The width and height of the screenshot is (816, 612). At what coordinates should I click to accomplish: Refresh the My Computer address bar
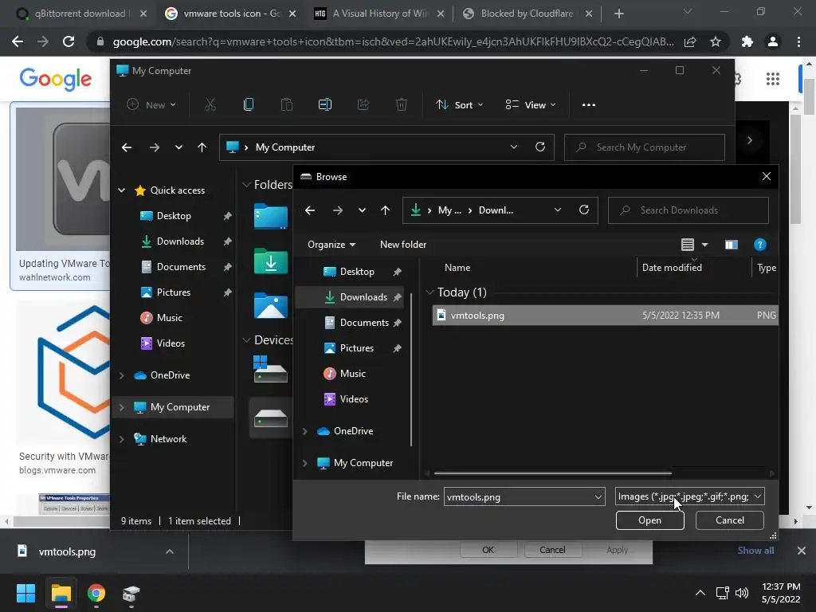point(540,147)
